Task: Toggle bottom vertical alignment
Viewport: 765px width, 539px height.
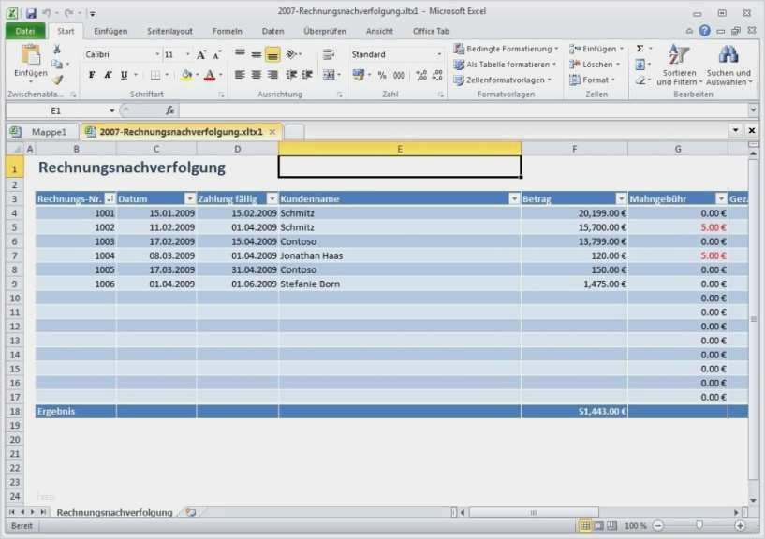Action: tap(272, 54)
